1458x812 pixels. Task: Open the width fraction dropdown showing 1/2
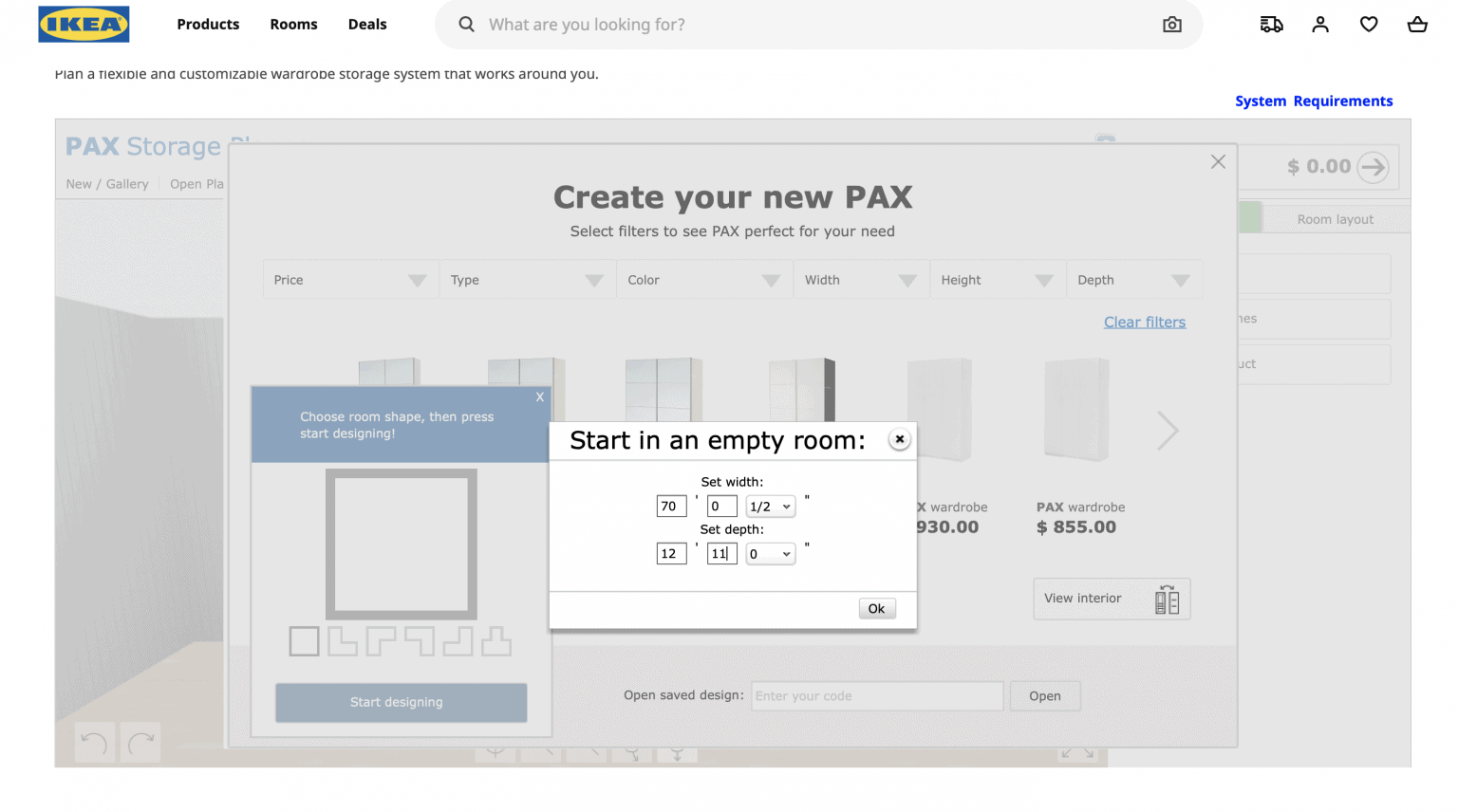[x=770, y=506]
